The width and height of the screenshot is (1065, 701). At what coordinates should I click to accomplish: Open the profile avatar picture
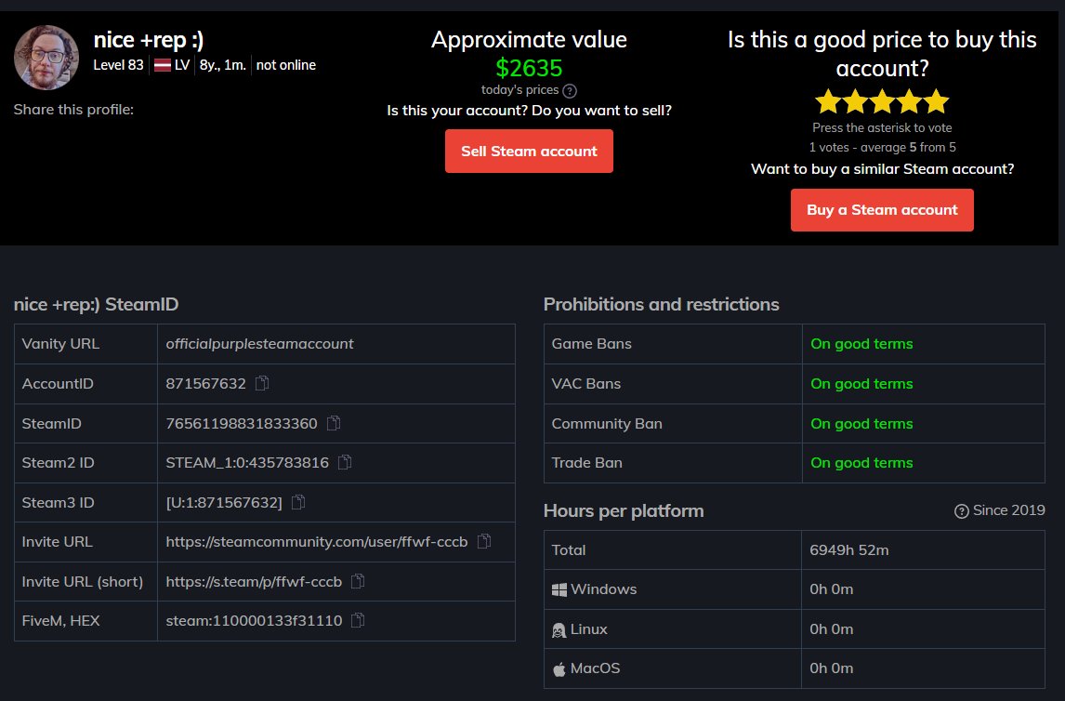pyautogui.click(x=46, y=58)
